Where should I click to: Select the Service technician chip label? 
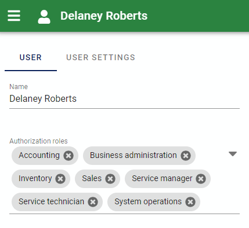[51, 201]
